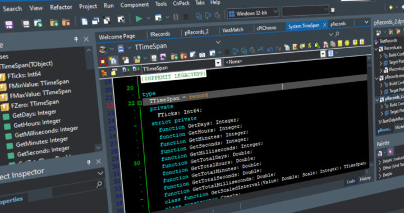Collapse the code fold at line 22
The width and height of the screenshot is (404, 213).
click(x=140, y=103)
